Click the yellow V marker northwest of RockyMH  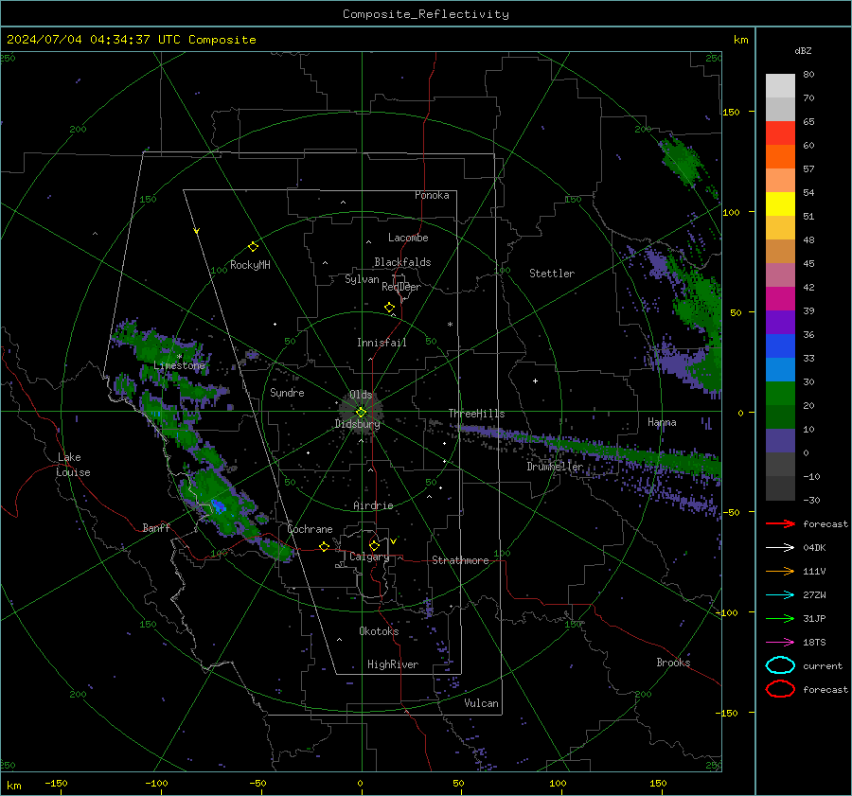pos(197,231)
